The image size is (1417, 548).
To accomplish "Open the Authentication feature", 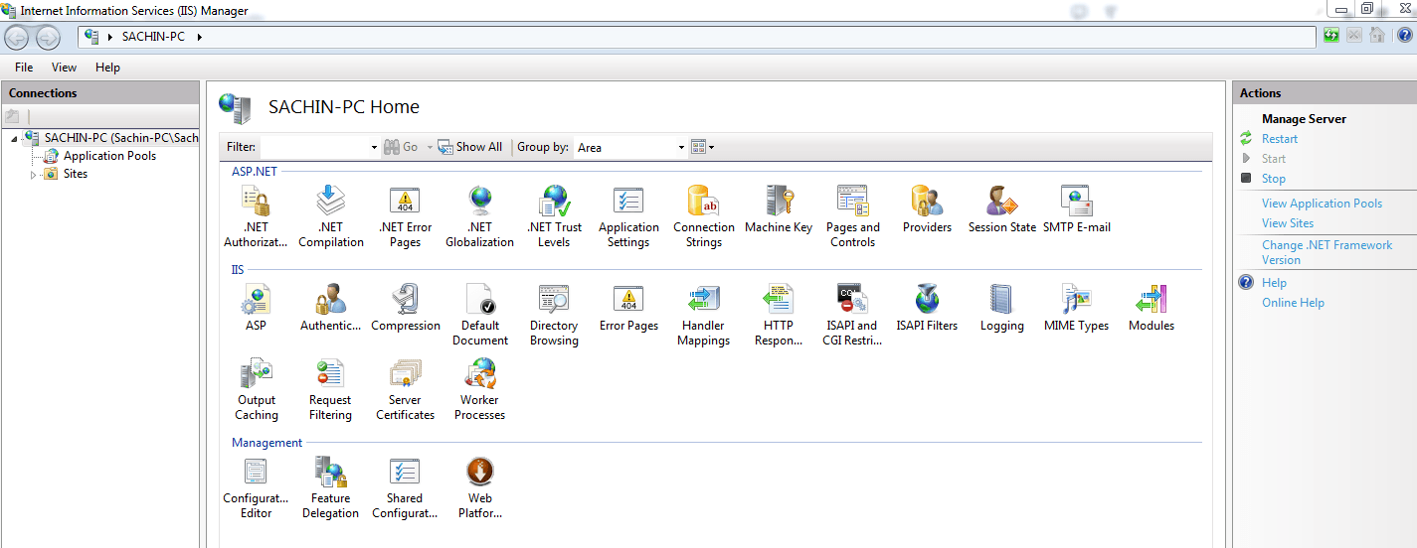I will (x=330, y=308).
